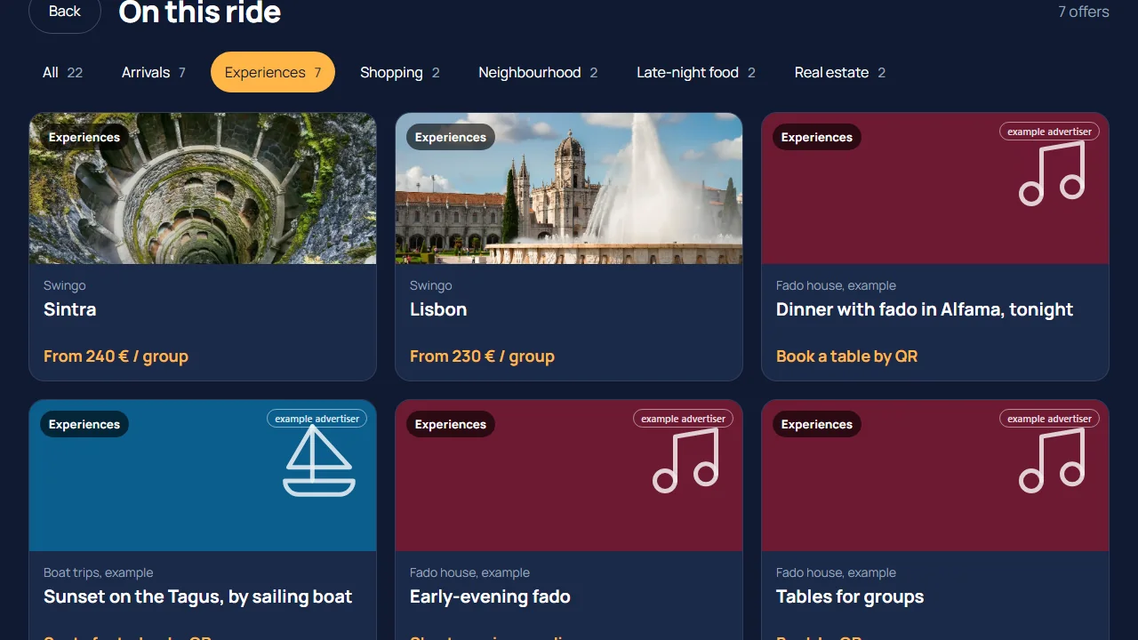
Task: Click 'example advertiser' tag on the Tagus boat card
Action: 317,419
